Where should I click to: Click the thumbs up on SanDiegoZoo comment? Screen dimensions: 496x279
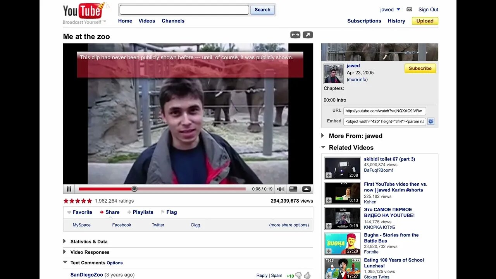coord(307,276)
